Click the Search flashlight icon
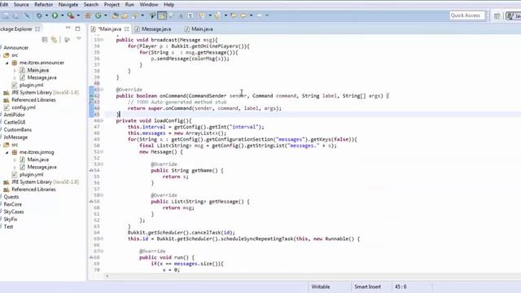This screenshot has width=521, height=293. (135, 15)
